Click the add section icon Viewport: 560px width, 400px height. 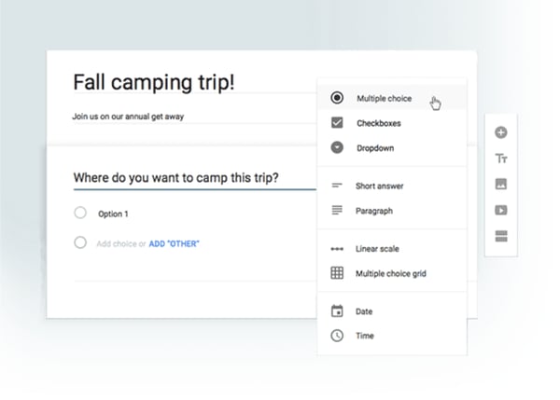click(x=501, y=237)
